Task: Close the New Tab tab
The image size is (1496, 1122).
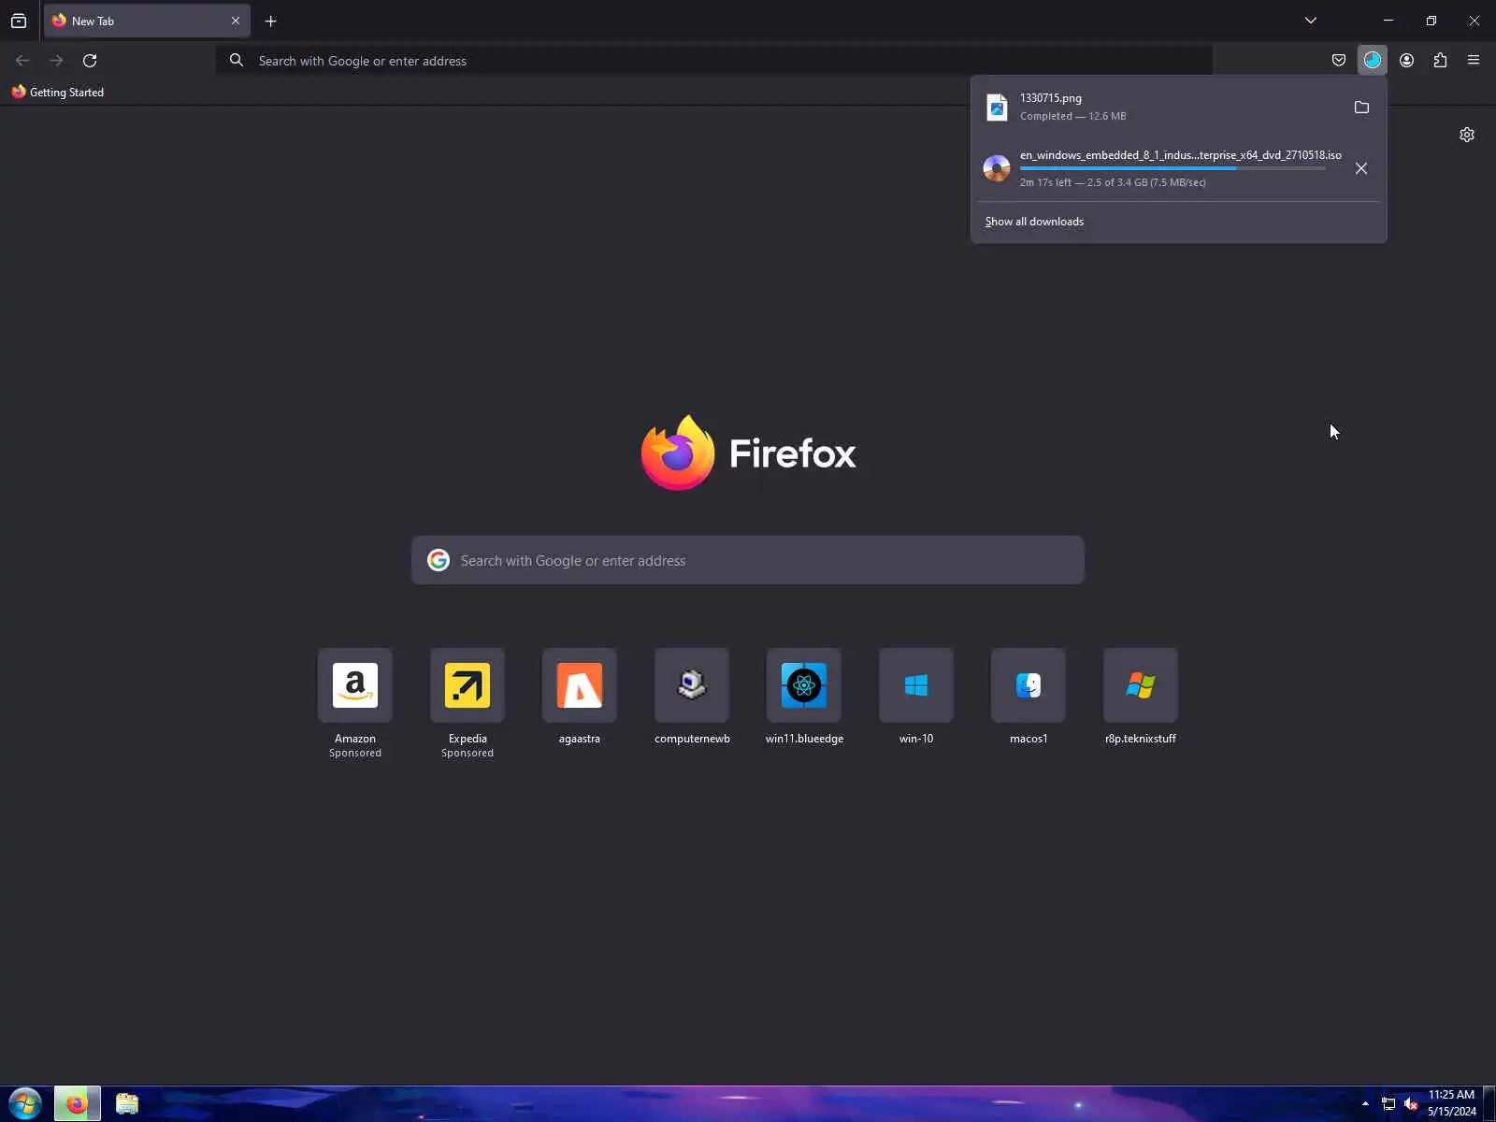Action: [x=236, y=21]
